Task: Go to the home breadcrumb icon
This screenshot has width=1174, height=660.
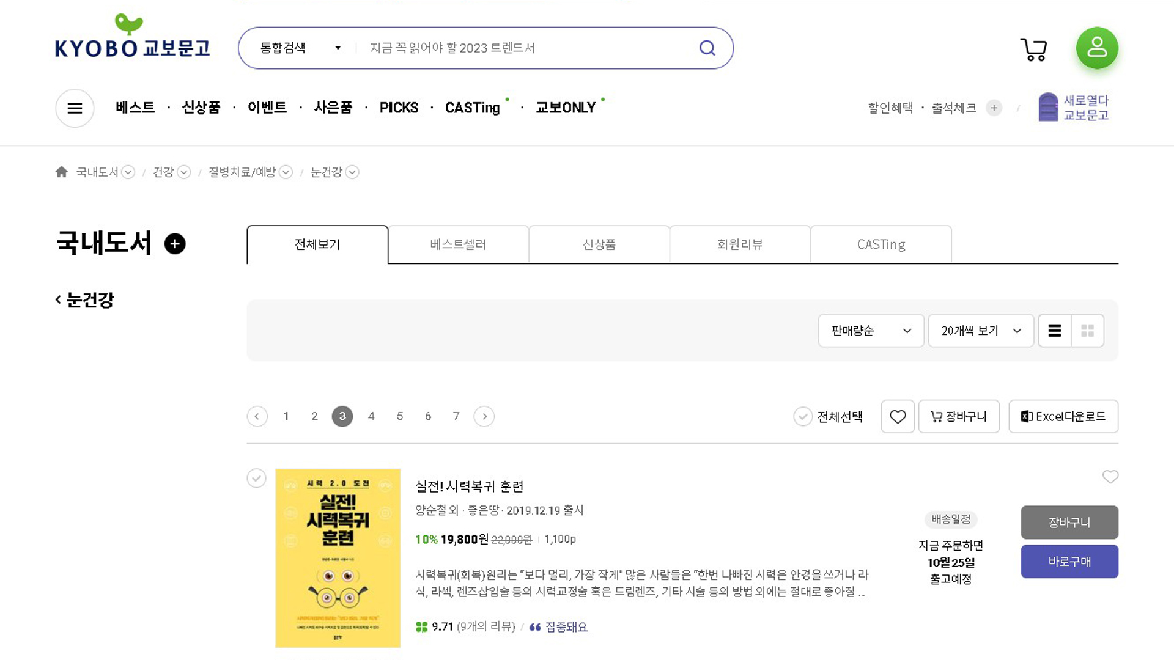Action: 61,172
